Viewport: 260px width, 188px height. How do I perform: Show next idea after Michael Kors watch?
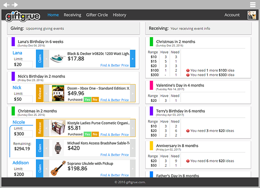click(133, 148)
